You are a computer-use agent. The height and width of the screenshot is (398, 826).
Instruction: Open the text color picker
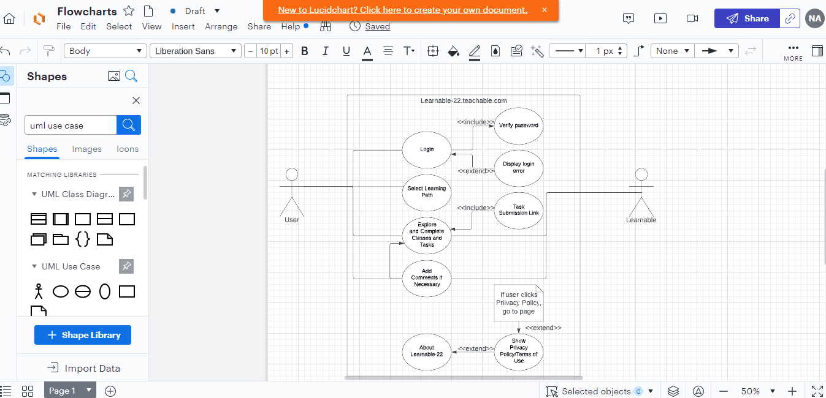coord(367,51)
